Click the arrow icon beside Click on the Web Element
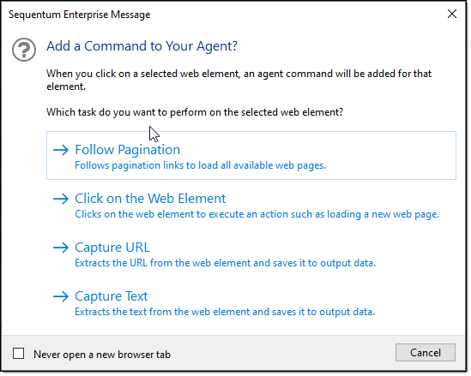The height and width of the screenshot is (376, 471). (x=61, y=199)
